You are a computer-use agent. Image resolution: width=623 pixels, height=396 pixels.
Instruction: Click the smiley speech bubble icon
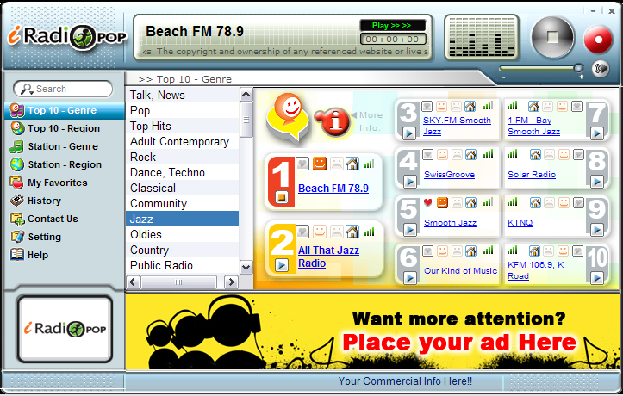(x=288, y=118)
